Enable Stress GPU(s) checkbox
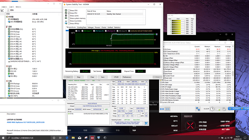249x140 pixels. tap(69, 24)
